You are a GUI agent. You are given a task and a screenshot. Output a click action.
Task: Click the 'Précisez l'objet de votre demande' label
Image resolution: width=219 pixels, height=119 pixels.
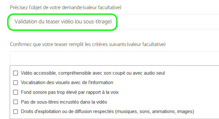point(46,8)
